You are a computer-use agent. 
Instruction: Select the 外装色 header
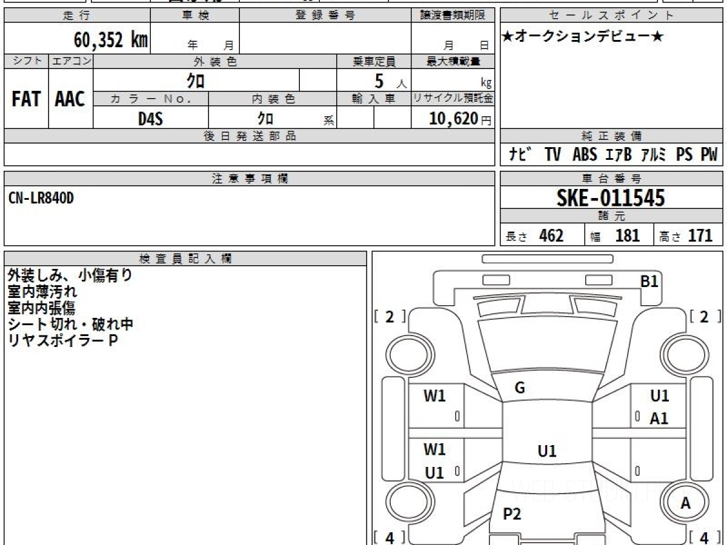point(215,61)
